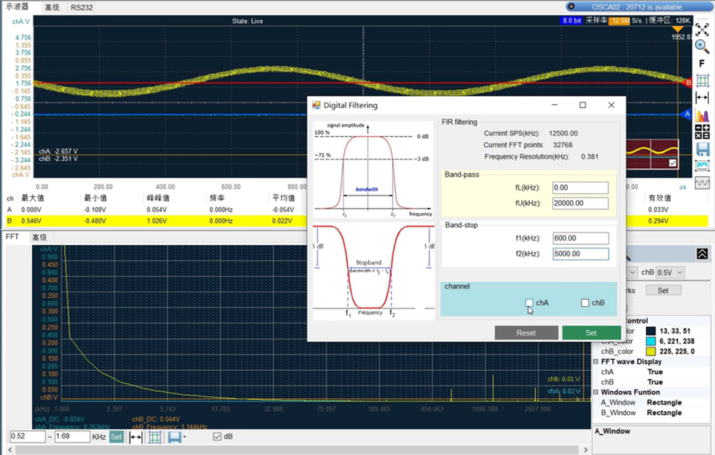Click the waveform display icon at toolbar bottom

[702, 183]
